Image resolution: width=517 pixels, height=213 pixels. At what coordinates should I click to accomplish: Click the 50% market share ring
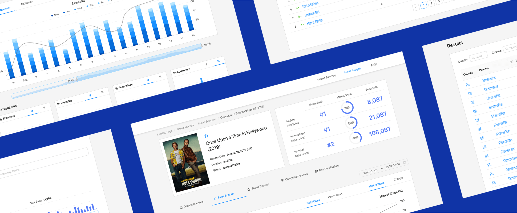tap(351, 123)
